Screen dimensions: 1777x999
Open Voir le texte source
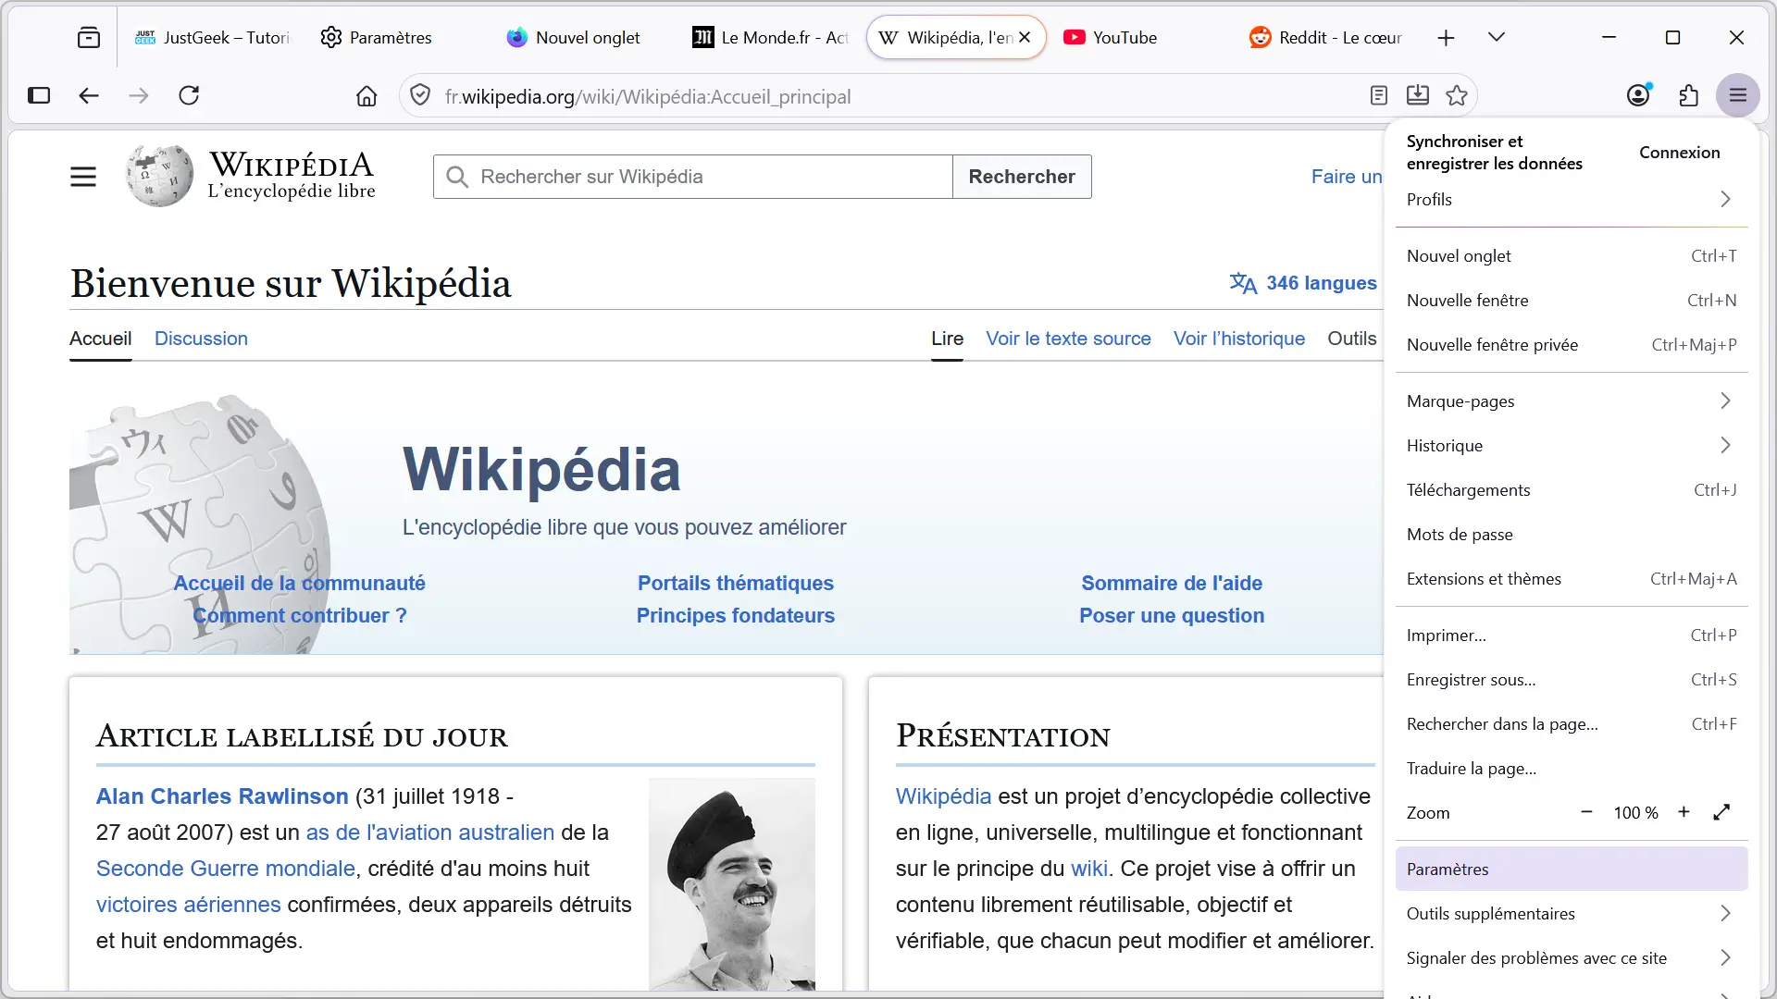1068,339
